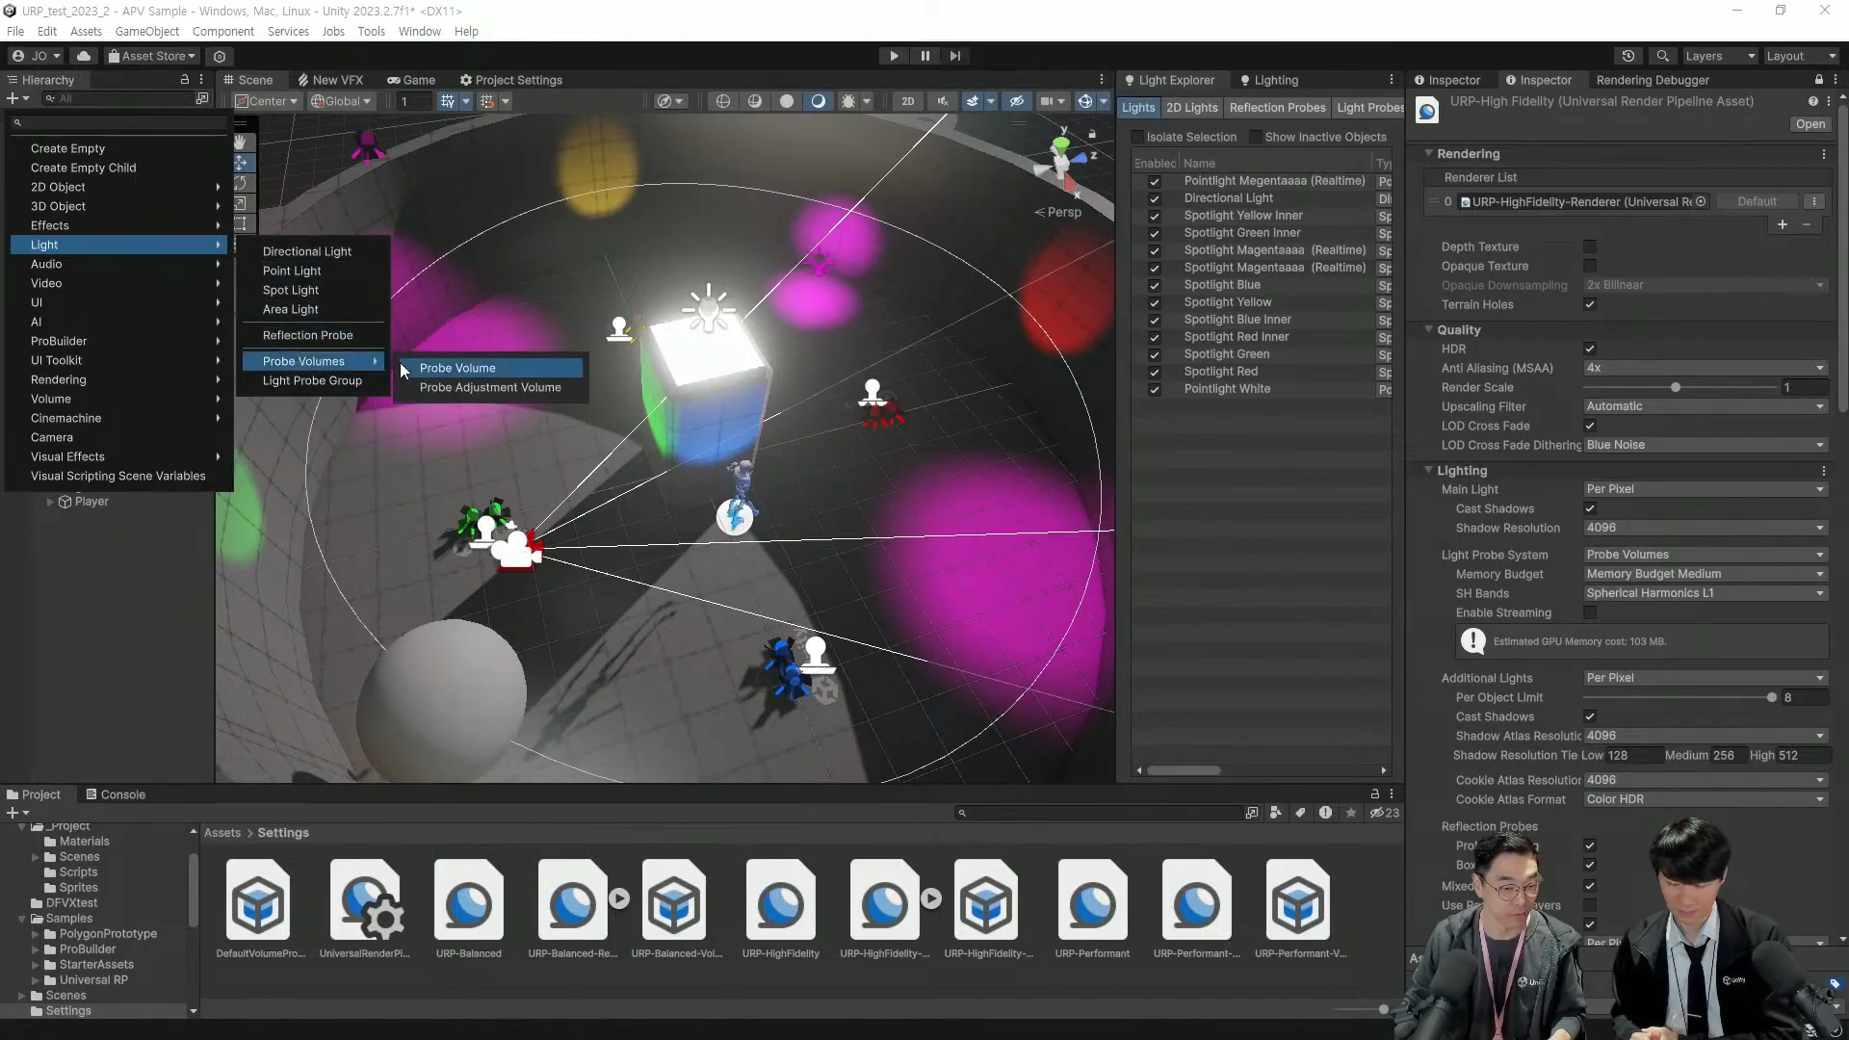1849x1040 pixels.
Task: Enable Isolate Selection checkbox
Action: 1137,137
